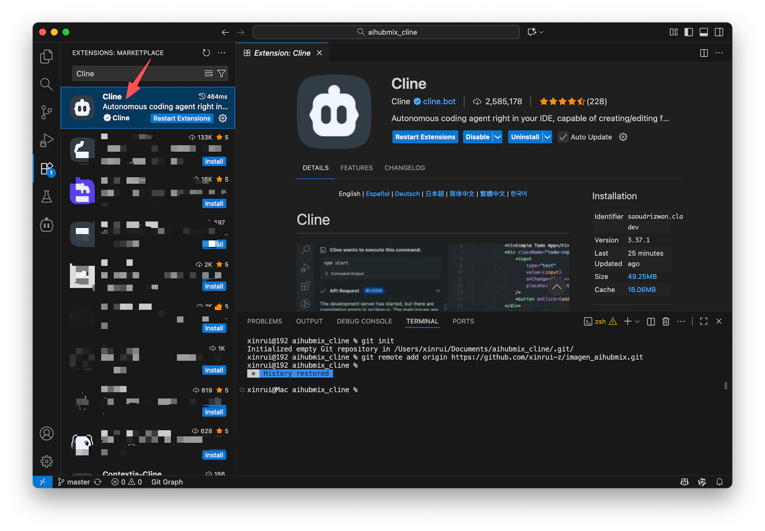Open Run and Debug view
This screenshot has height=531, width=765.
point(46,140)
